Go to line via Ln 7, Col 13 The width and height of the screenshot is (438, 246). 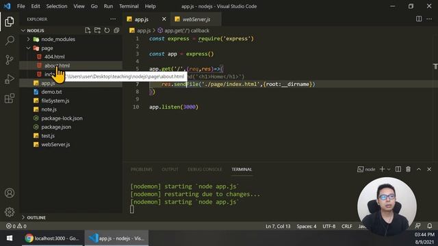(x=278, y=226)
